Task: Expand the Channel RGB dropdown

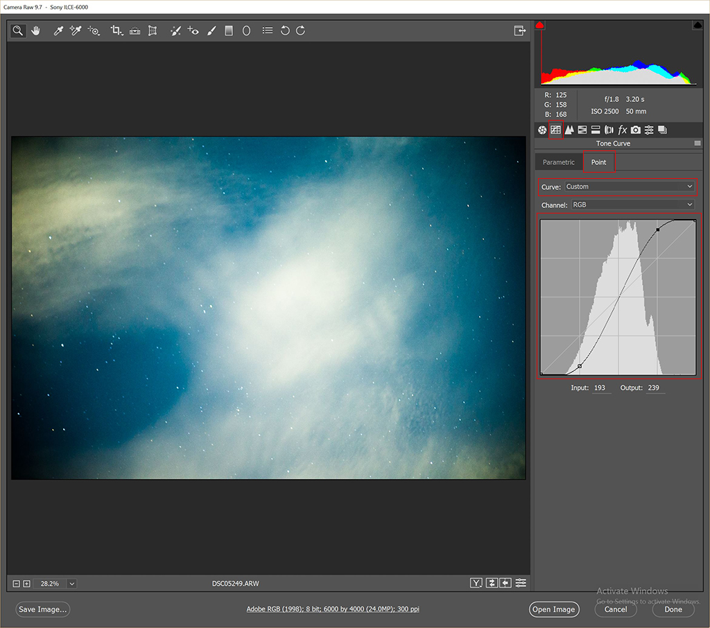Action: (x=632, y=205)
